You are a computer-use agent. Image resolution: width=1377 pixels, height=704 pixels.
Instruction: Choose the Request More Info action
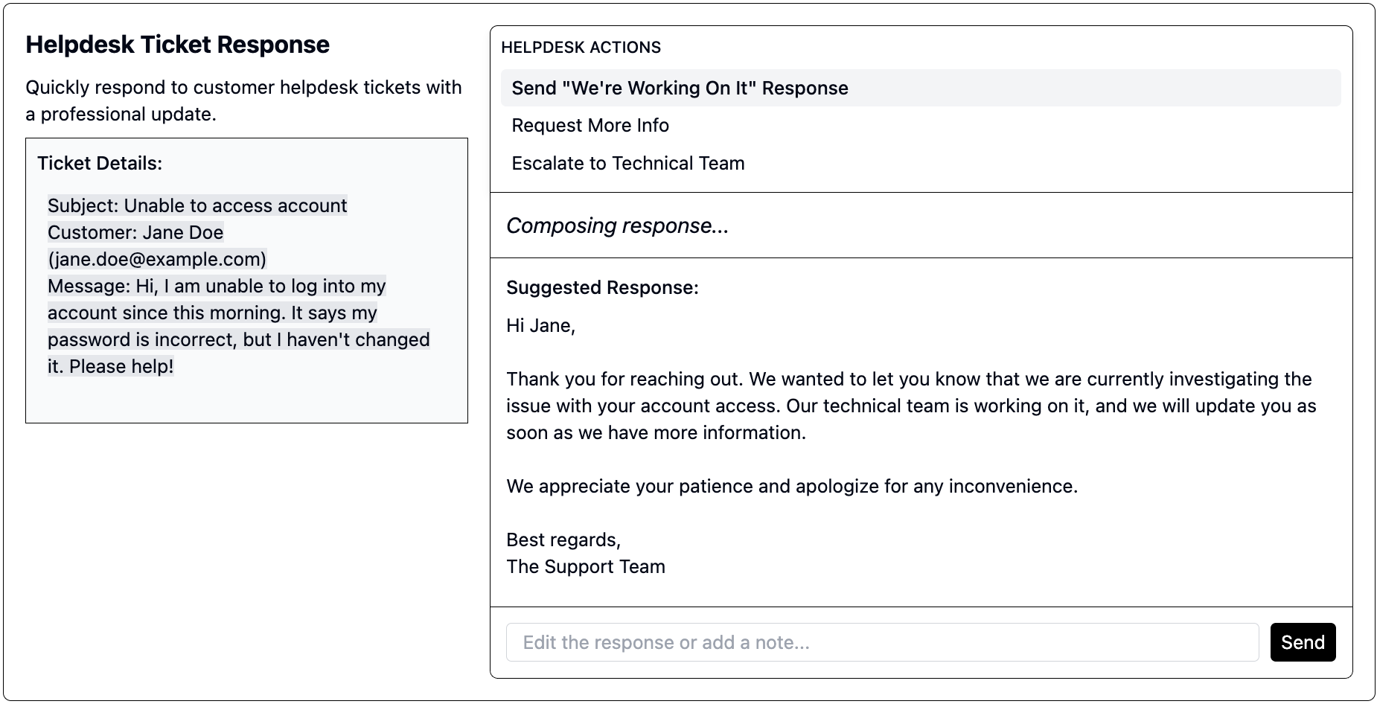coord(590,125)
